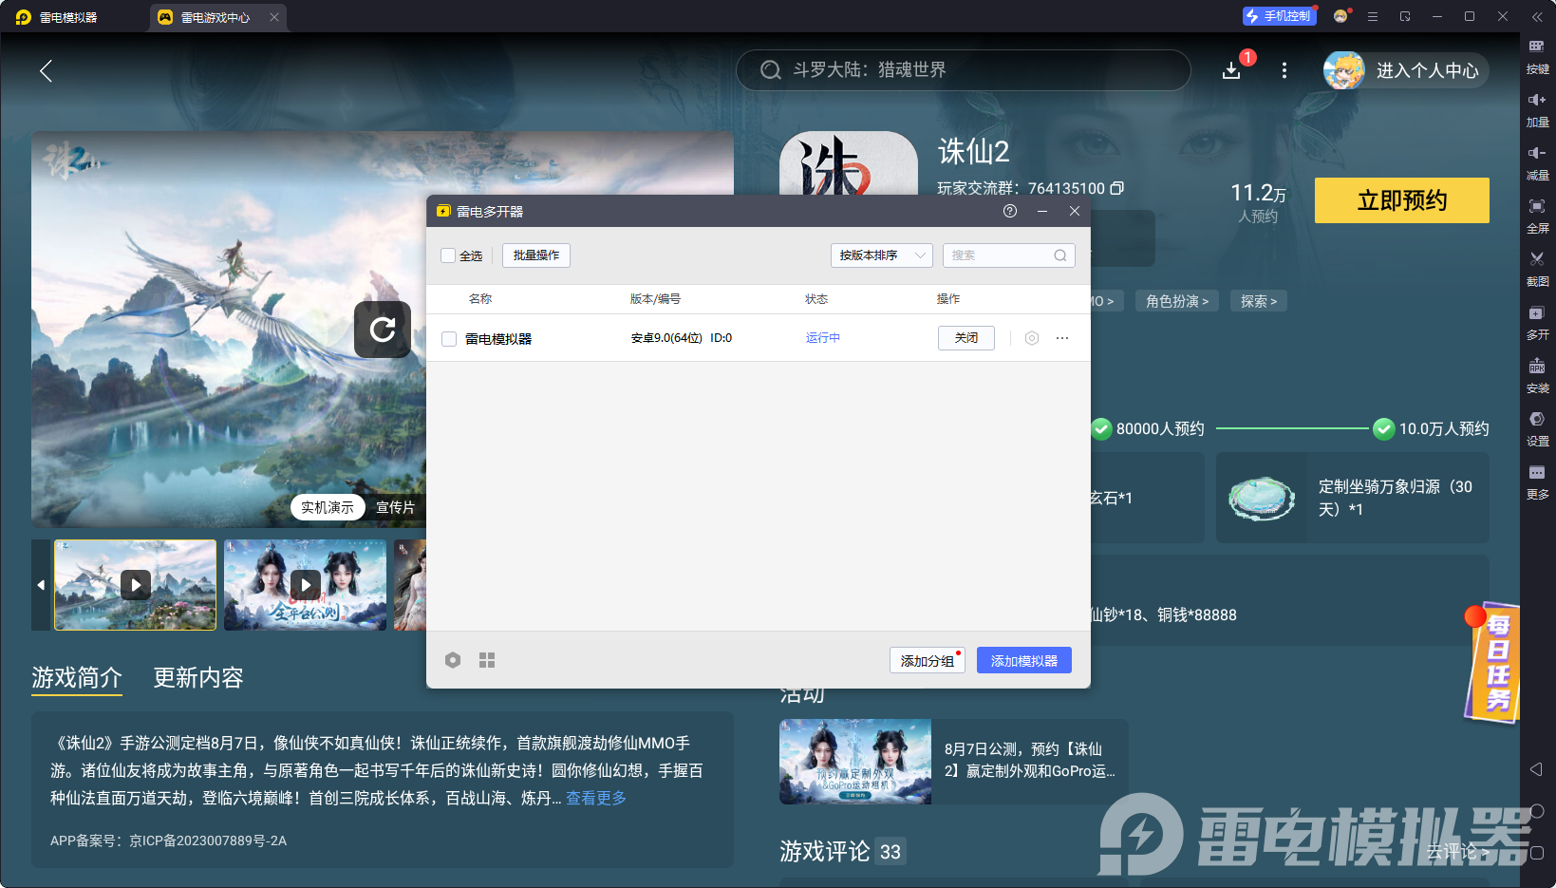This screenshot has height=888, width=1556.
Task: Click the 查看更多 link in description
Action: tap(596, 798)
